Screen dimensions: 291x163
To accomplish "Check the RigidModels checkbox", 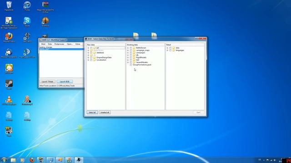I will (131, 58).
